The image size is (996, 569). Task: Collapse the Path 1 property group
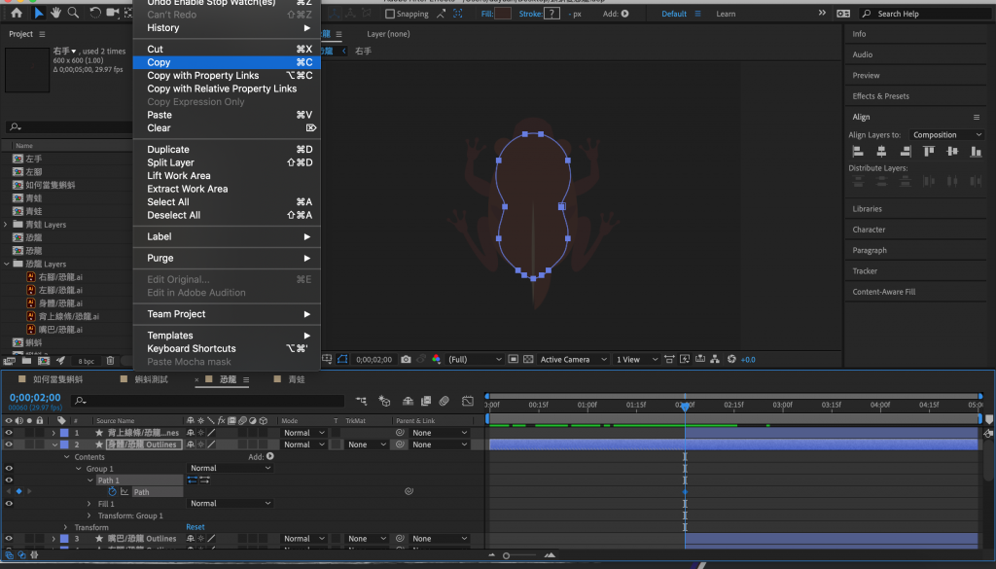pos(90,480)
